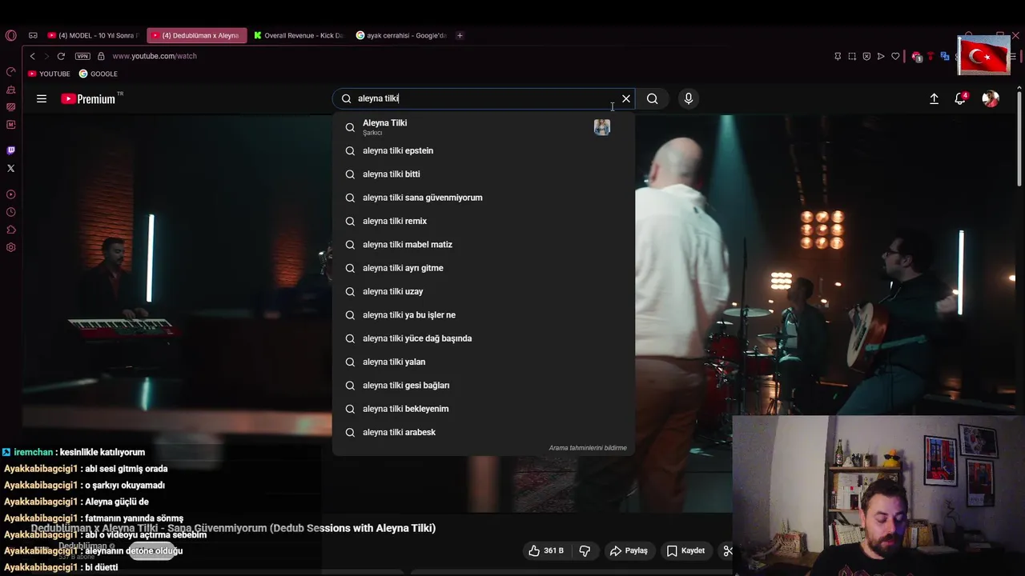Open the ad blocker shield icon
1025x576 pixels.
pos(866,56)
